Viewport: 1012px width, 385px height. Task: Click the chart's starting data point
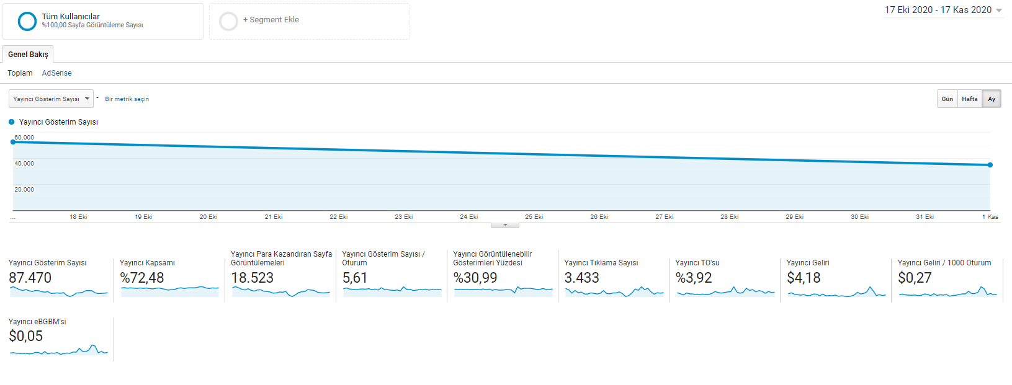point(13,142)
